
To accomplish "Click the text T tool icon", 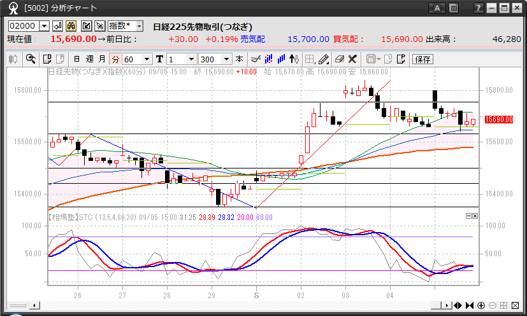I will 159,59.
